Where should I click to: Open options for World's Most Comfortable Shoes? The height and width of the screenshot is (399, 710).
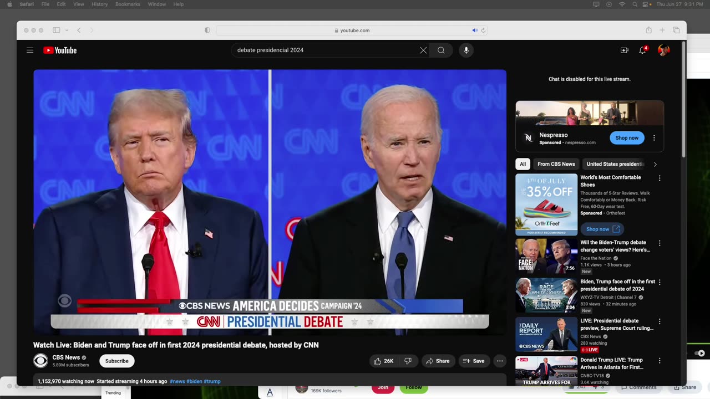[660, 178]
